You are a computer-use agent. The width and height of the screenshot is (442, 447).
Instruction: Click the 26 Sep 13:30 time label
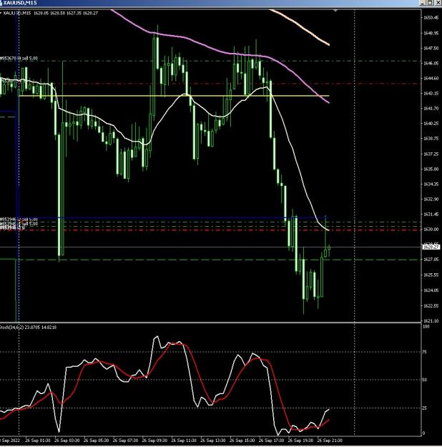tap(212, 441)
